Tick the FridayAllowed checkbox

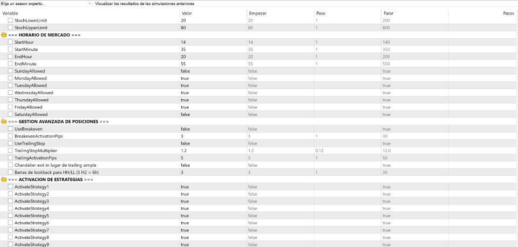coord(10,107)
